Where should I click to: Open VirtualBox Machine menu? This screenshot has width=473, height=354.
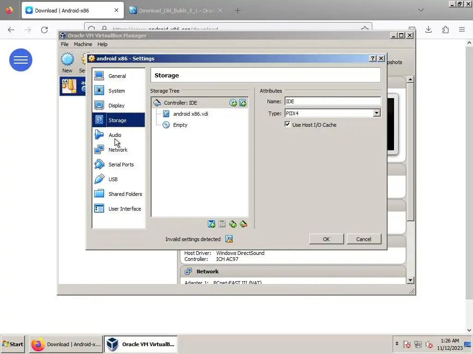(x=83, y=44)
